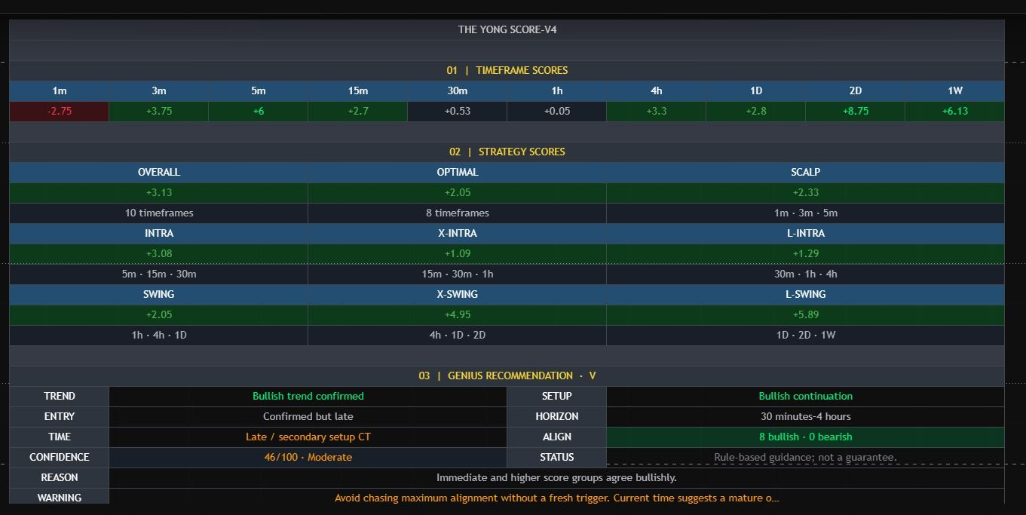Select the +8.75 score cell

click(x=855, y=111)
